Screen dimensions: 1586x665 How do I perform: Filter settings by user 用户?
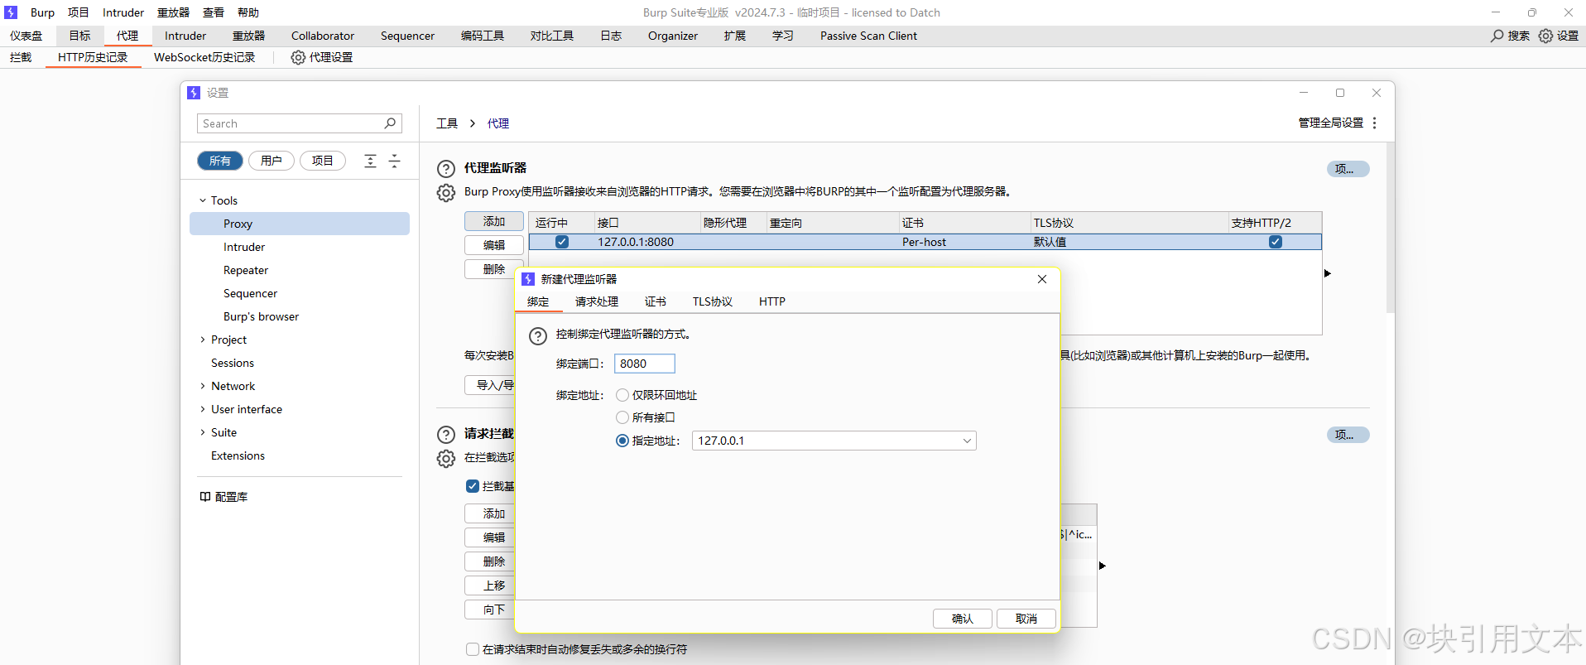(272, 161)
